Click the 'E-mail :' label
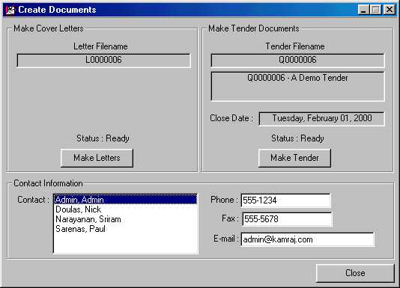This screenshot has width=400, height=288. pos(226,239)
